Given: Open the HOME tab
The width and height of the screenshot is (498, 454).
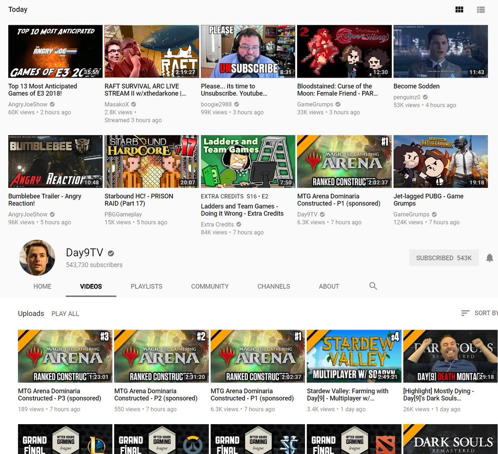Looking at the screenshot, I should click(x=42, y=286).
